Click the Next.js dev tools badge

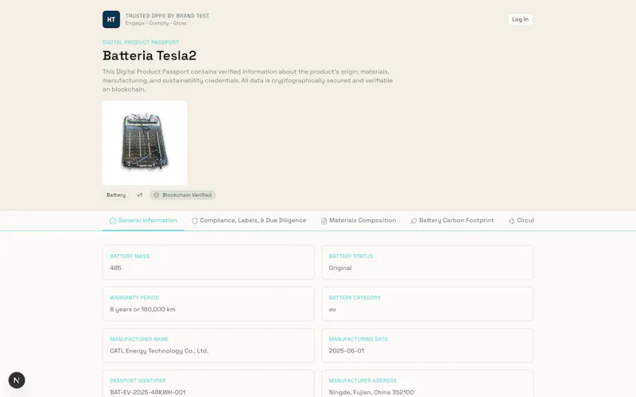pyautogui.click(x=17, y=380)
